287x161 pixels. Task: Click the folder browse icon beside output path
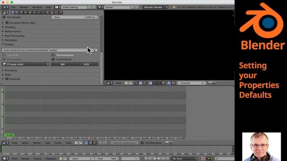[96, 50]
